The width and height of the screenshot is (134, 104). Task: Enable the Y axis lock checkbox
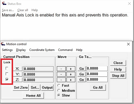coord(7,74)
